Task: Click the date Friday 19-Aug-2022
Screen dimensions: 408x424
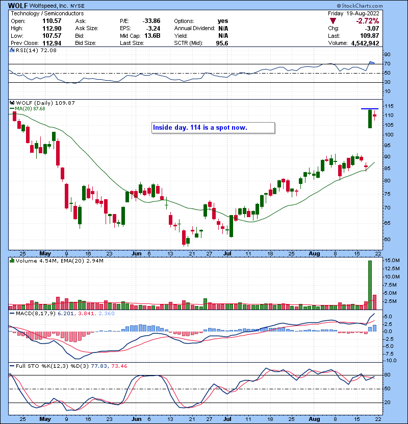Action: 353,13
